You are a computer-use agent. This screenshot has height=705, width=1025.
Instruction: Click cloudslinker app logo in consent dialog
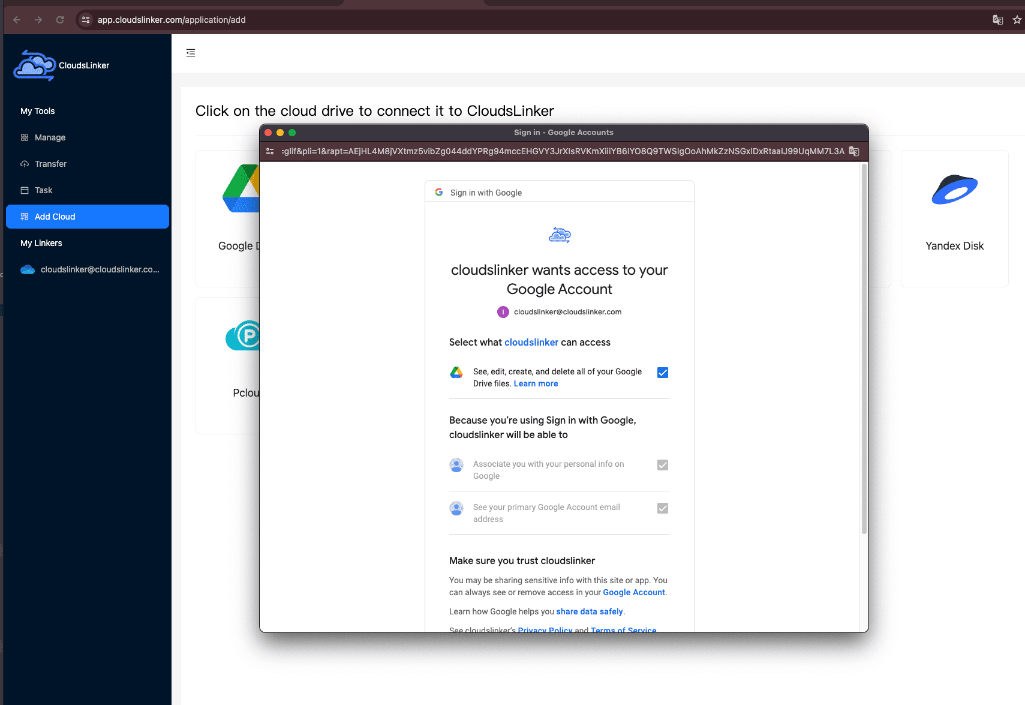(560, 235)
